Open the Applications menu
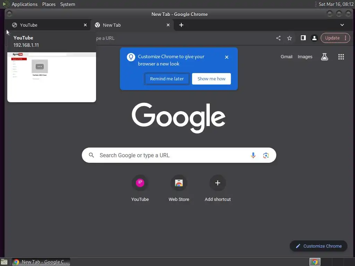 tap(25, 4)
